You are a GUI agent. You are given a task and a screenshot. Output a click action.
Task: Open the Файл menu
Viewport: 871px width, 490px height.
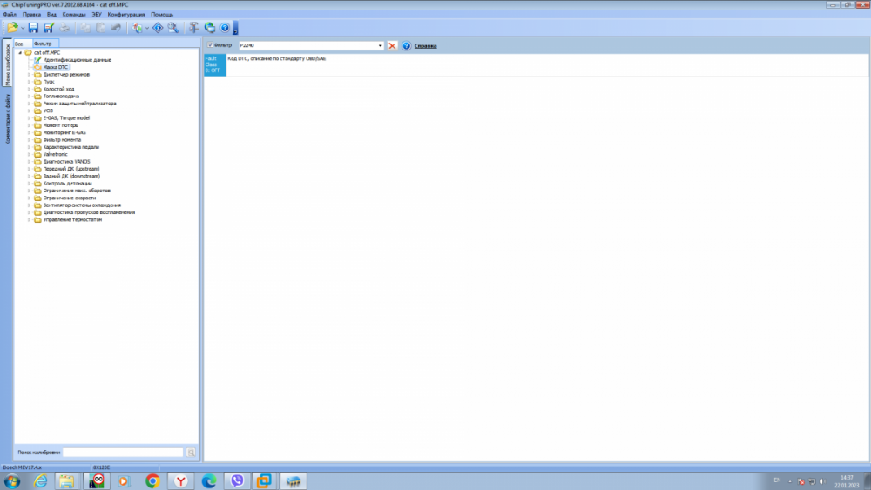10,15
